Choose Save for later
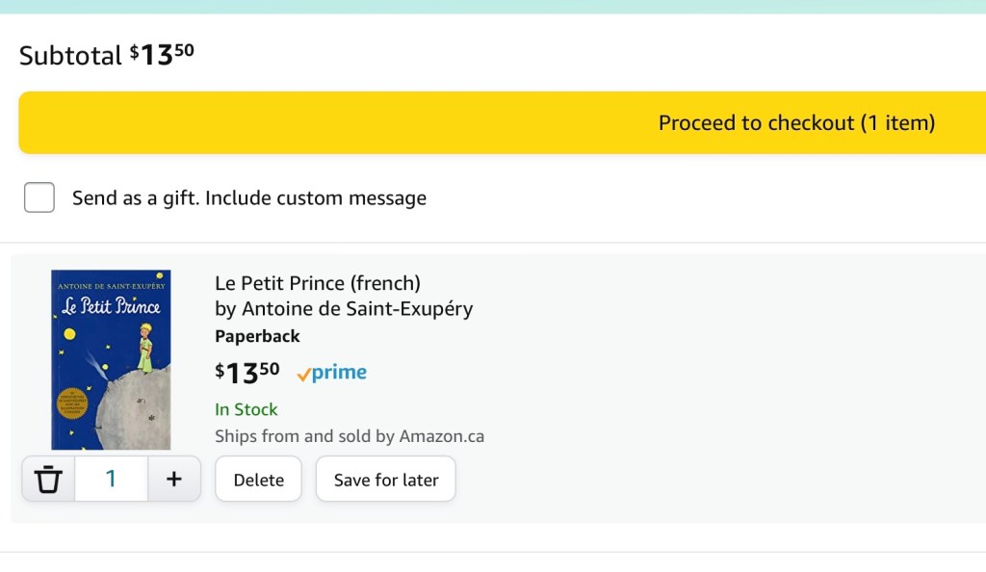 [x=386, y=480]
